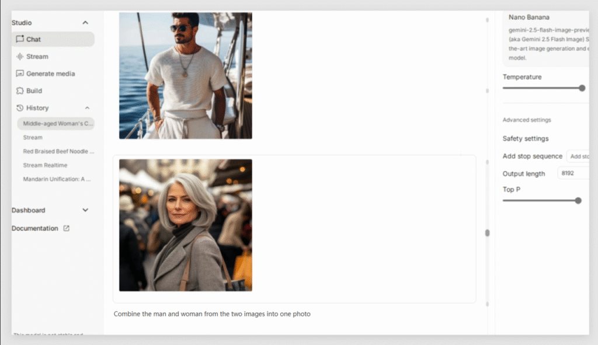Image resolution: width=598 pixels, height=345 pixels.
Task: Open the Stream history entry
Action: click(33, 137)
